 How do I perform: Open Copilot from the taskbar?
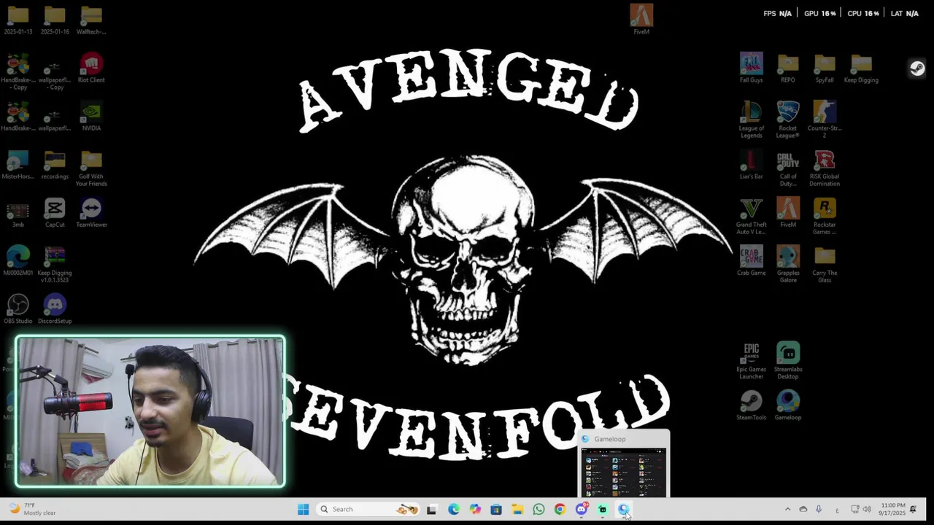click(x=475, y=510)
